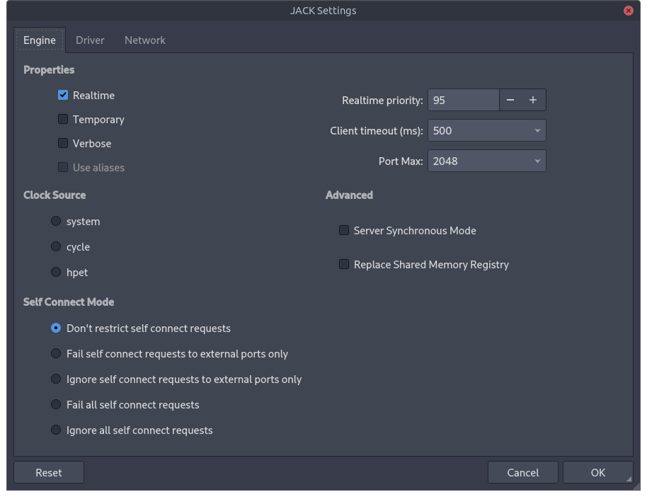Screen dimensions: 647x497
Task: Click the plus button for Realtime priority
Action: tap(533, 101)
